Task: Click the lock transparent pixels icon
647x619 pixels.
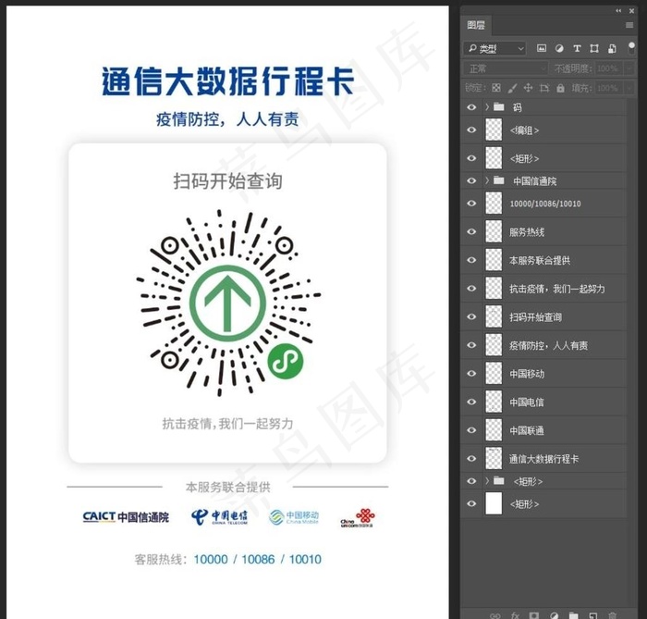Action: pyautogui.click(x=496, y=88)
